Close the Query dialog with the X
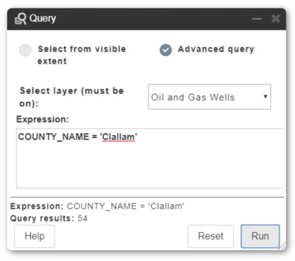This screenshot has height=261, width=295. 276,19
